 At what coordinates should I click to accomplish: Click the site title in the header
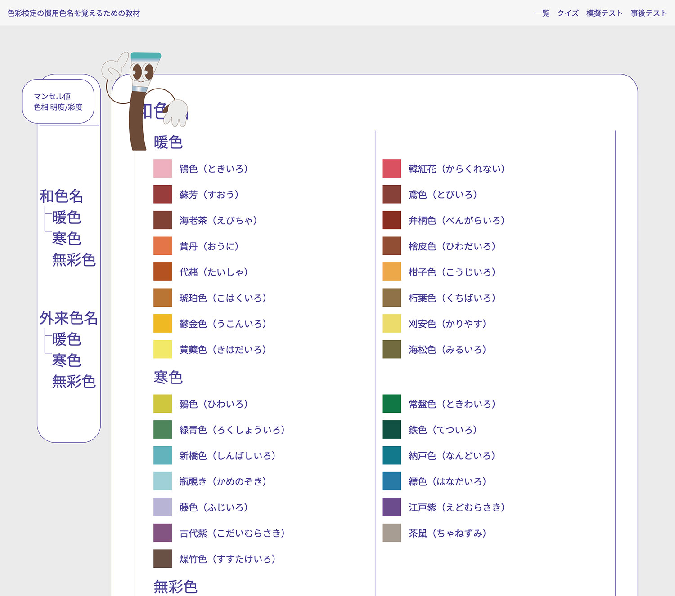74,13
